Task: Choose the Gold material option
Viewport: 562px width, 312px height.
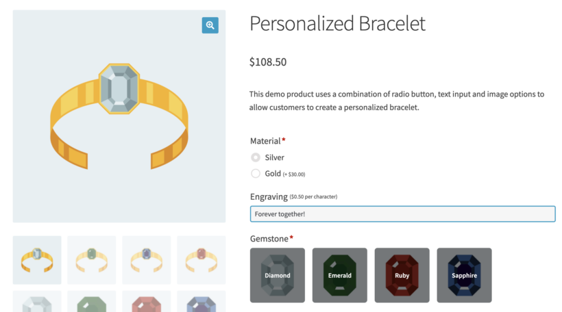Action: click(256, 174)
